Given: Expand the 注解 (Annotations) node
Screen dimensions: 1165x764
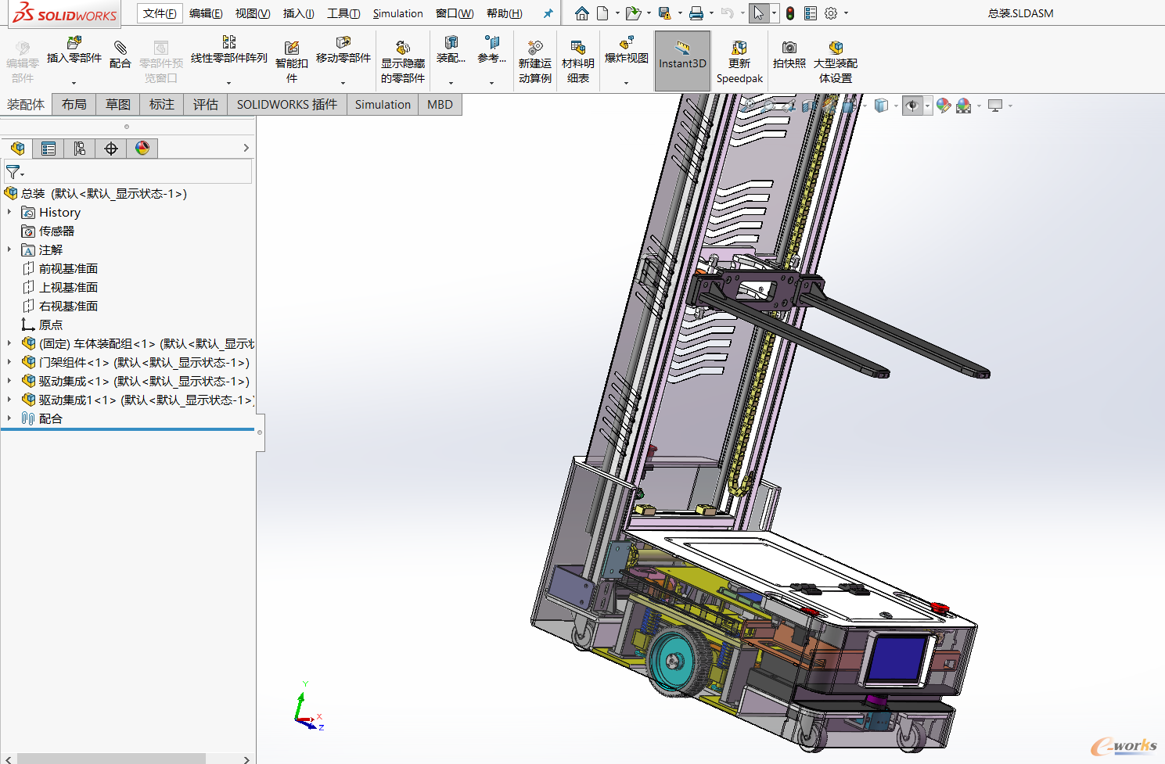Looking at the screenshot, I should pos(9,249).
